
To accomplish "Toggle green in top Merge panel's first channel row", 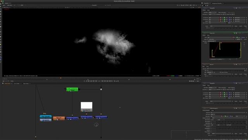I will 224,17.
